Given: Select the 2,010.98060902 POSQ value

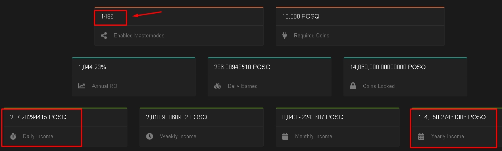Looking at the screenshot, I should point(177,117).
